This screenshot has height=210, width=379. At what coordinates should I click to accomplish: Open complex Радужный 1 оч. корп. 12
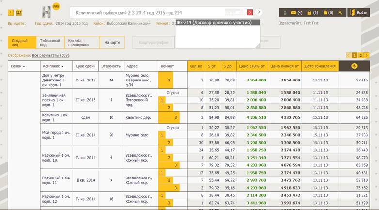coord(56,199)
